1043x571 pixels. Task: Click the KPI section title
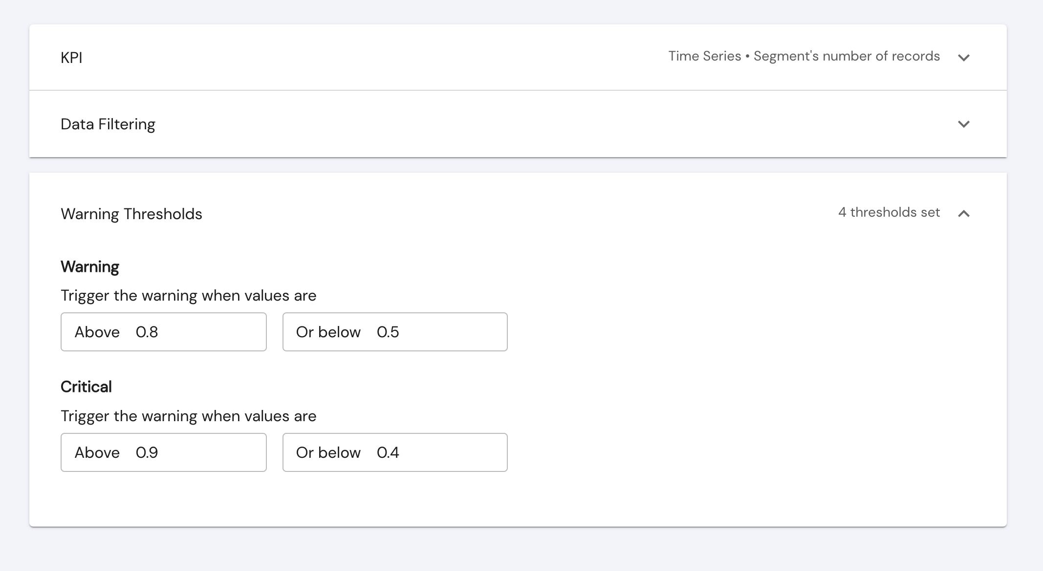(71, 58)
